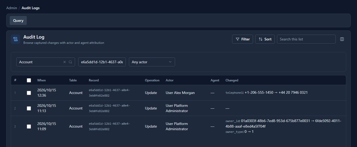Click the Actor column header
The width and height of the screenshot is (357, 147).
pos(170,80)
